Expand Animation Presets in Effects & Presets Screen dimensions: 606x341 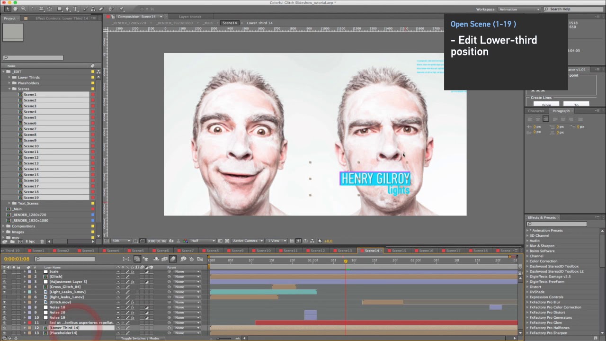(527, 231)
